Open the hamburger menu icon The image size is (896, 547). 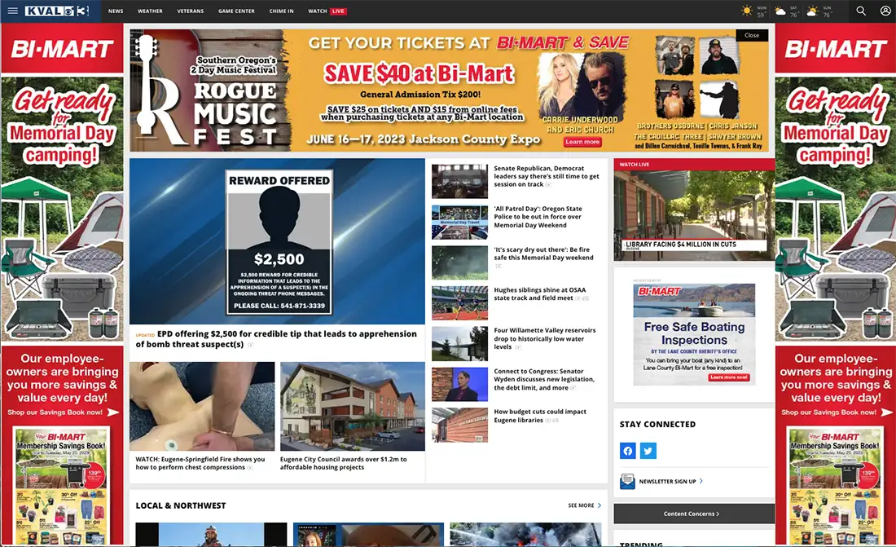click(12, 11)
